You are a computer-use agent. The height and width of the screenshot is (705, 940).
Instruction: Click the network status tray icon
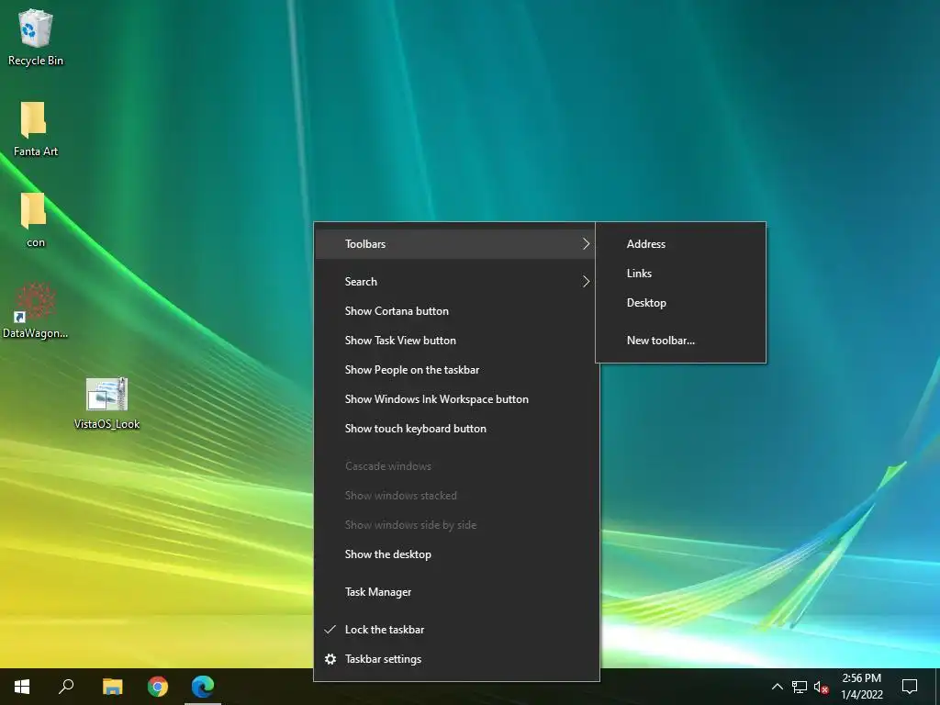coord(800,687)
